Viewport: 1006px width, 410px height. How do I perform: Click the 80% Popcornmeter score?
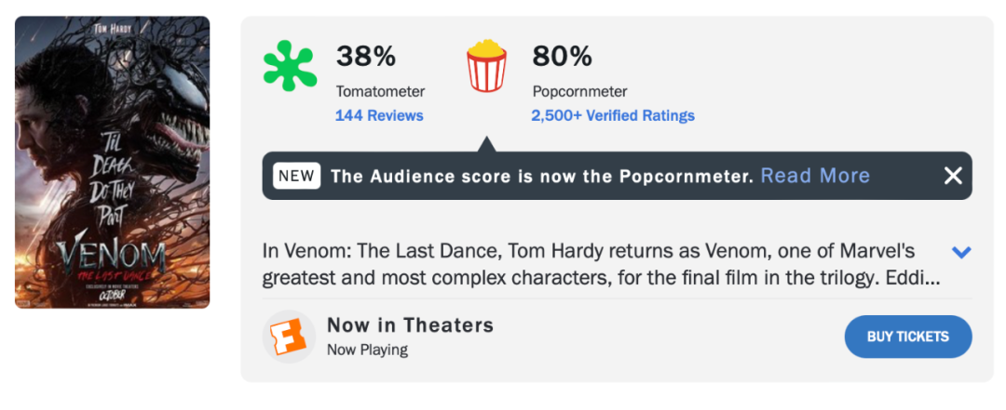562,57
